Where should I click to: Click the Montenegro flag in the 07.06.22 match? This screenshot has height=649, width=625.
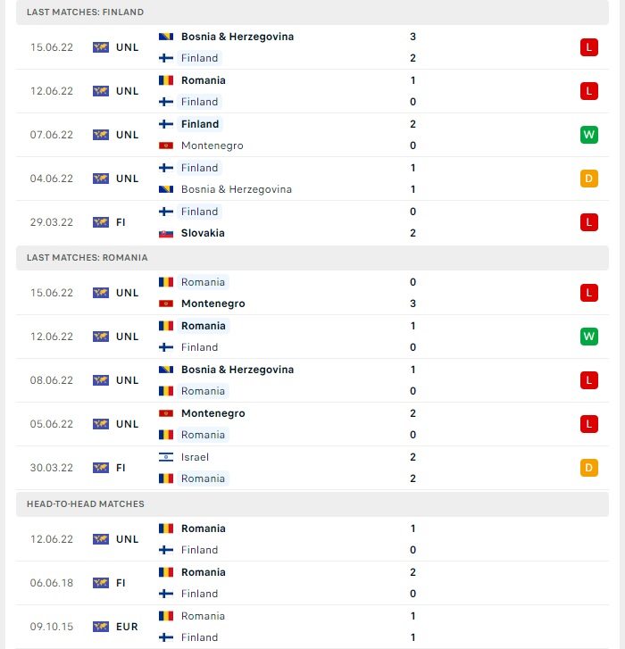tap(166, 146)
